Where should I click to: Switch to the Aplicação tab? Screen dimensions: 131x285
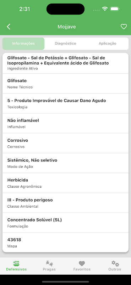click(108, 43)
